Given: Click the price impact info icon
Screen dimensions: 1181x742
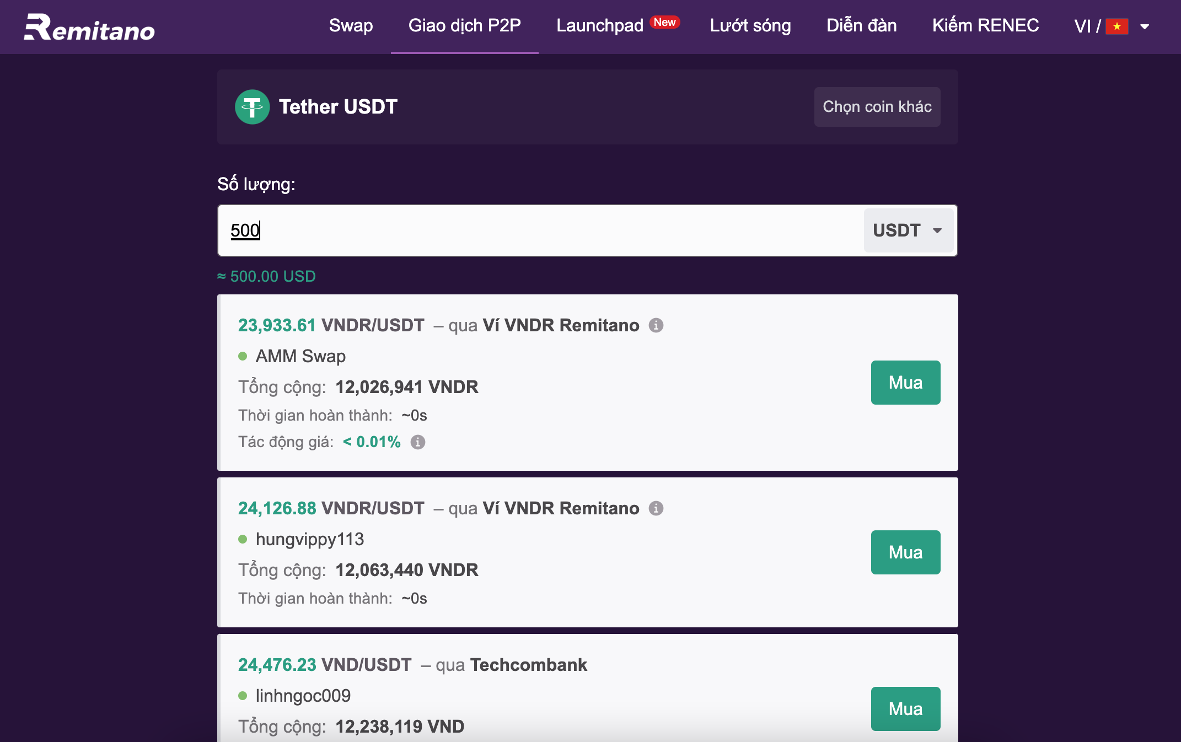Looking at the screenshot, I should click(x=418, y=442).
